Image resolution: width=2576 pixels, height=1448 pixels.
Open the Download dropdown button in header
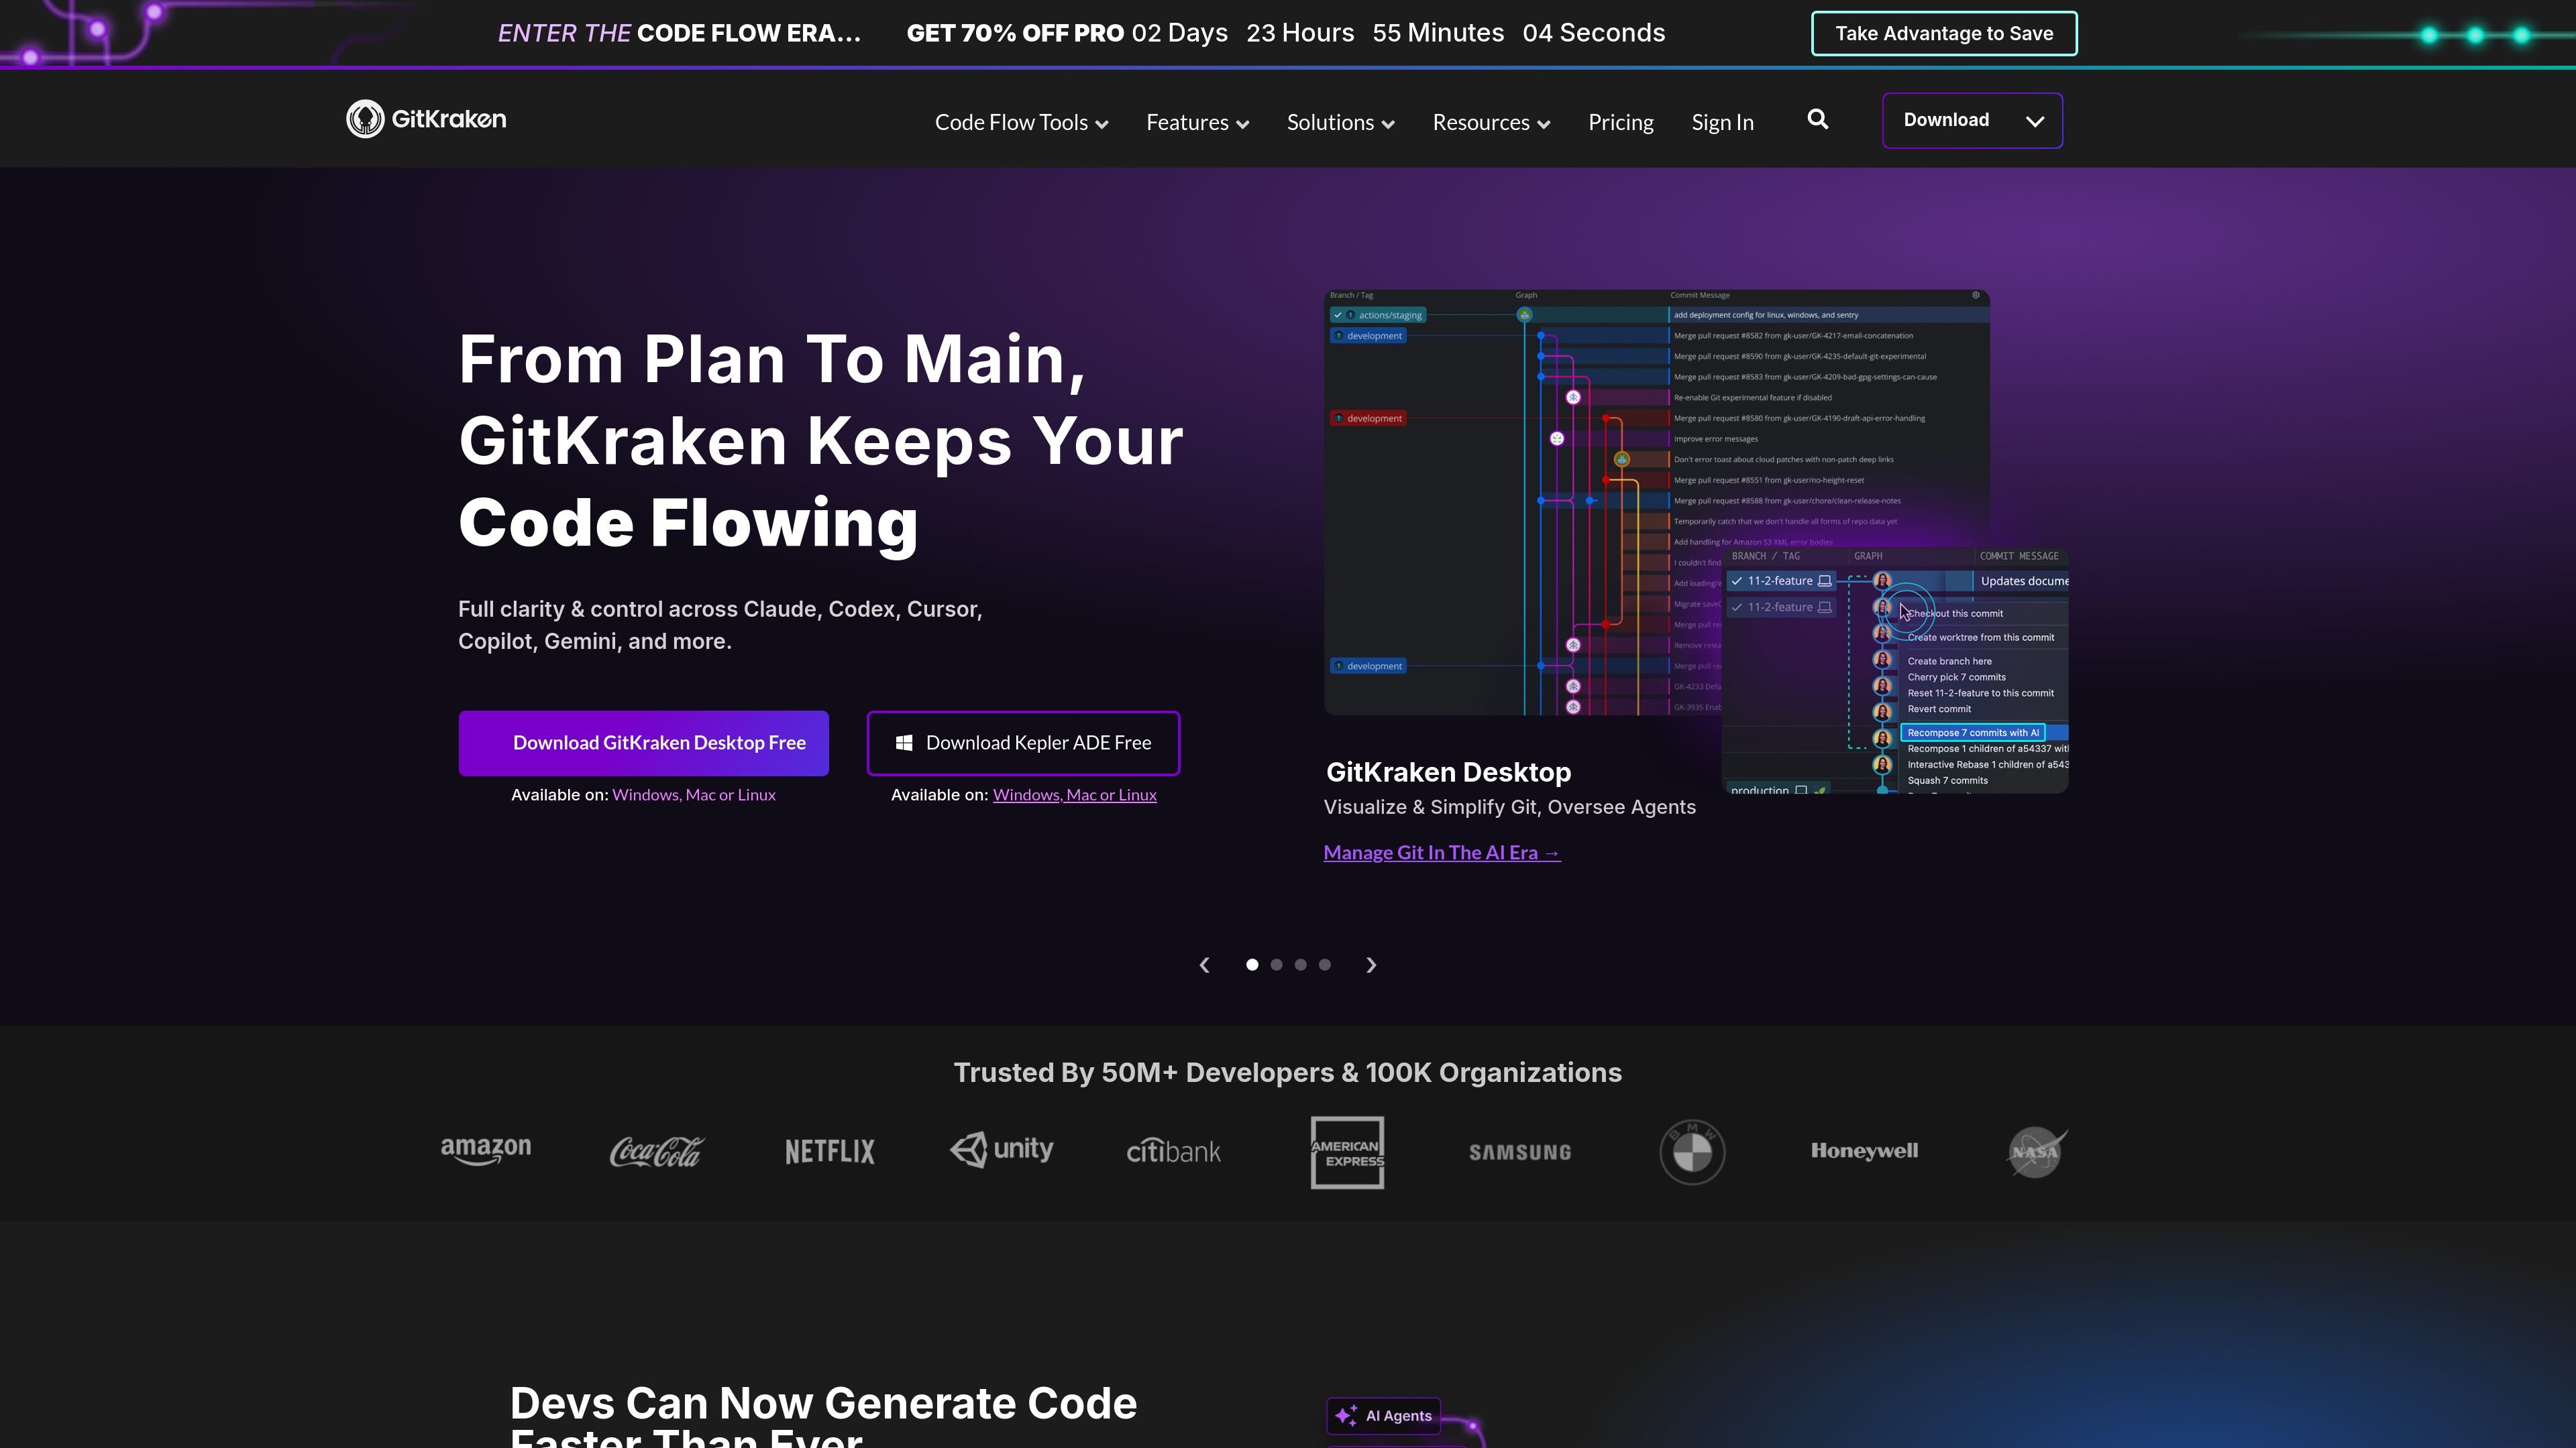point(1972,120)
